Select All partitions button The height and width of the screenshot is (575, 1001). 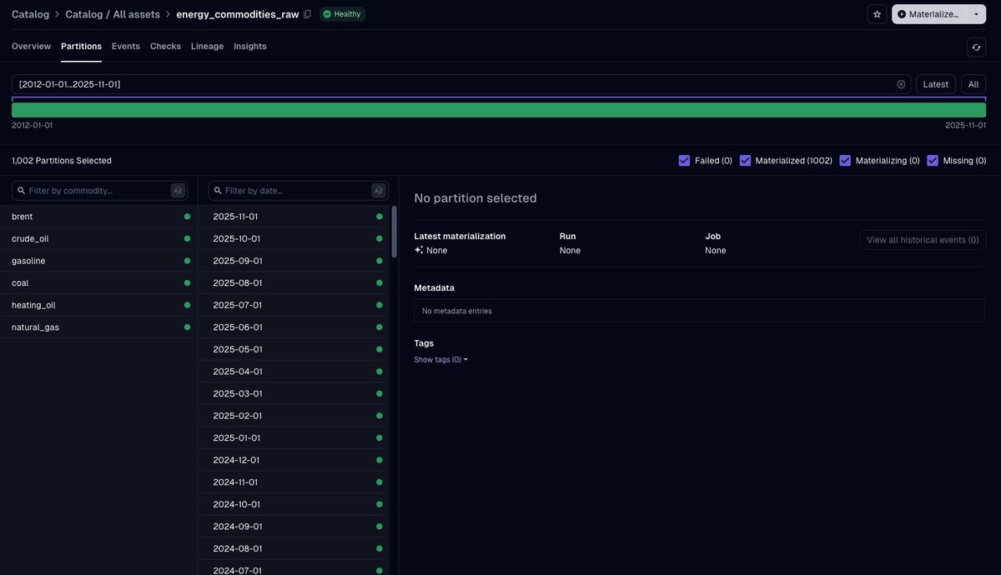973,84
